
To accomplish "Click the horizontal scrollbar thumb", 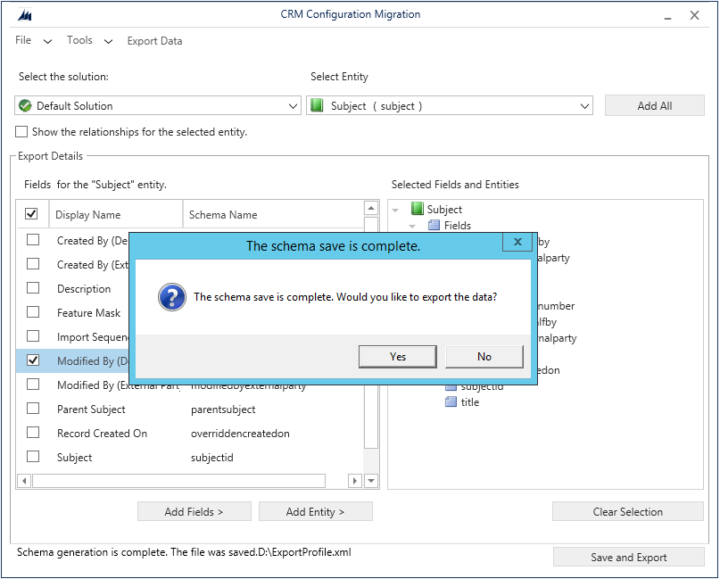I will pyautogui.click(x=178, y=481).
